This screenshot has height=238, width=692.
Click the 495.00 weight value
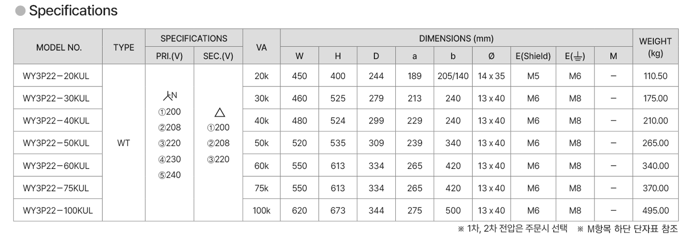point(655,211)
